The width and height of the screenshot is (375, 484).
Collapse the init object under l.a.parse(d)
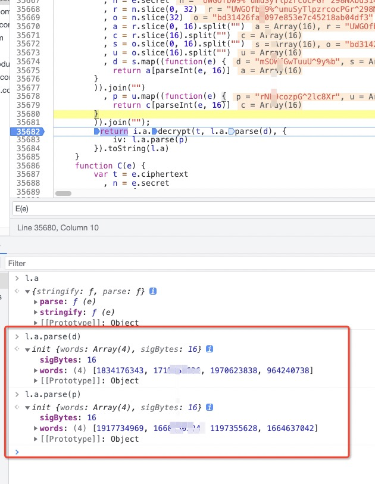(x=27, y=349)
